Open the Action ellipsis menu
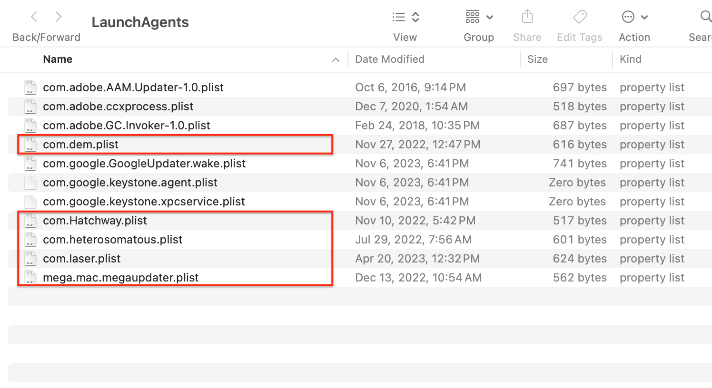712x388 pixels. [x=634, y=17]
